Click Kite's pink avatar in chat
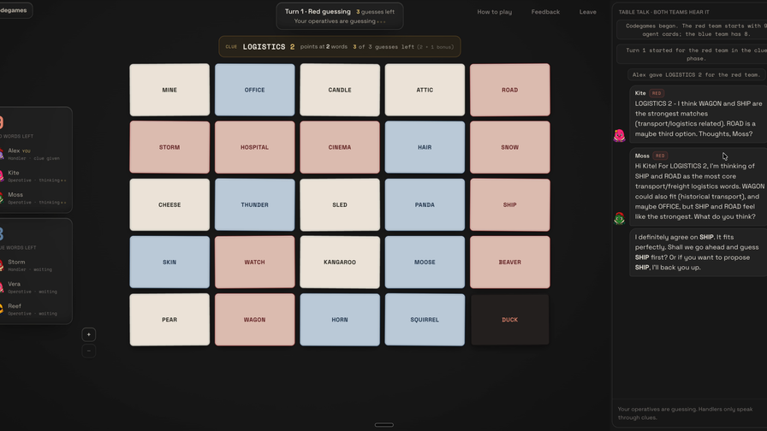 pyautogui.click(x=619, y=135)
